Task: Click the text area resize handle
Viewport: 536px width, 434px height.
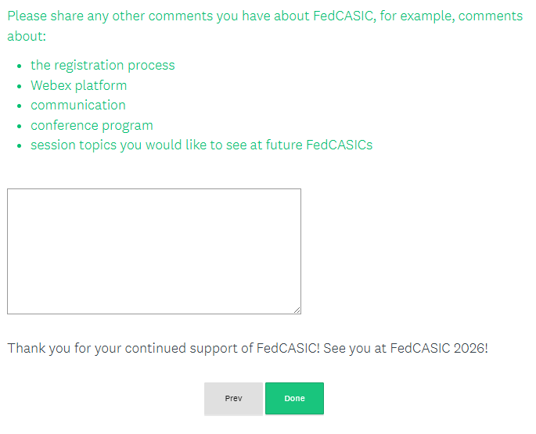Action: click(297, 310)
